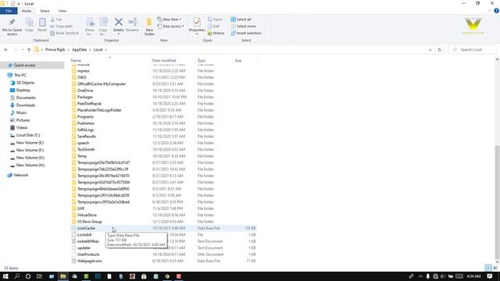Screen dimensions: 500x281
Task: Click the Rename icon in Organize group
Action: pyautogui.click(x=132, y=25)
